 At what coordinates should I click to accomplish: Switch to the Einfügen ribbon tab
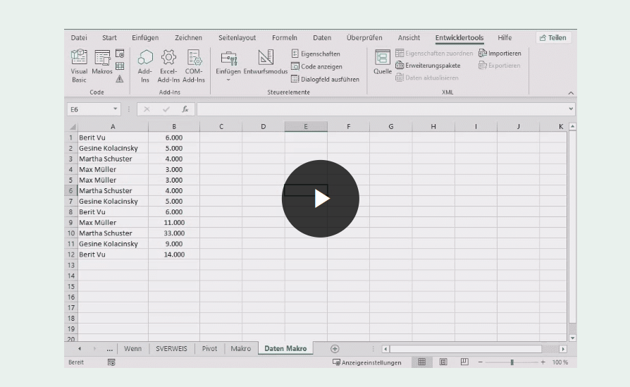(145, 38)
